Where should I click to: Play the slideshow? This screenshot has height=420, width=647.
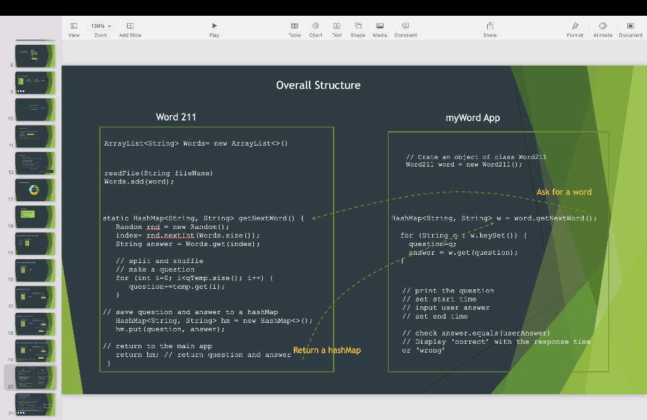214,30
